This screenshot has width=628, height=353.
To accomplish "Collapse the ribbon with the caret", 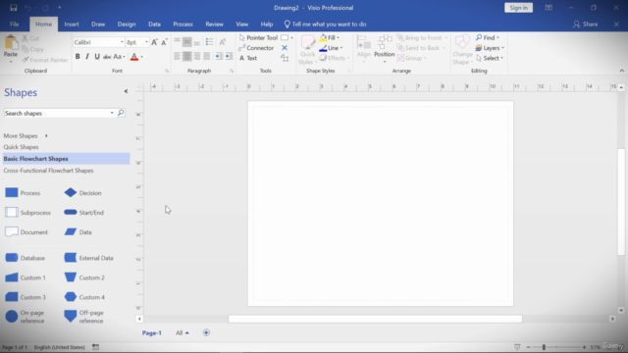I will (621, 71).
